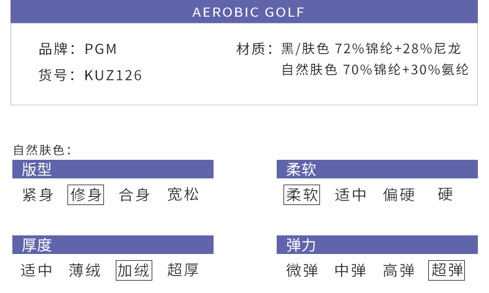Image resolution: width=489 pixels, height=293 pixels.
Task: Select the boxed 修身 fit option
Action: click(86, 195)
